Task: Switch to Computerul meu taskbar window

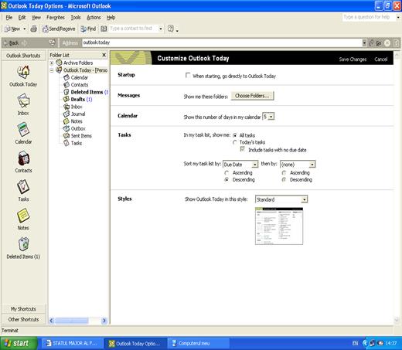Action: (x=198, y=343)
